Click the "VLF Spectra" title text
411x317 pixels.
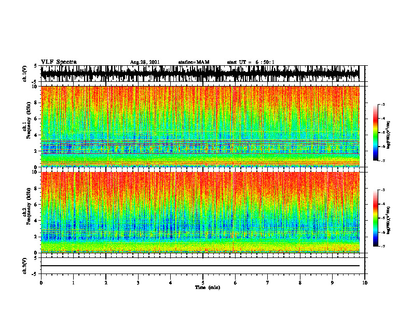[59, 62]
